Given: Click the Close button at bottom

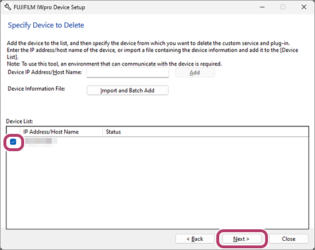Looking at the screenshot, I should point(289,239).
